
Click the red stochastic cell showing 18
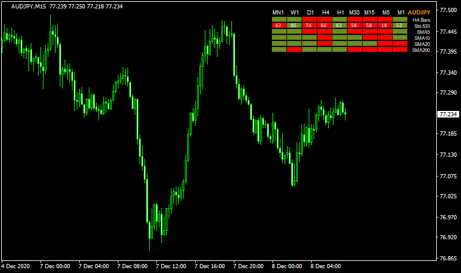[385, 26]
